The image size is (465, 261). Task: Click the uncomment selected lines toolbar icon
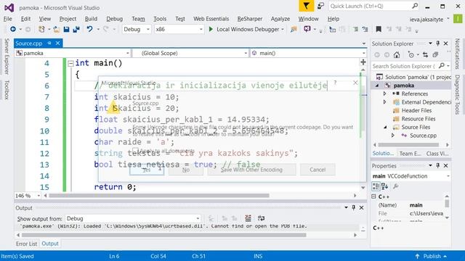365,29
